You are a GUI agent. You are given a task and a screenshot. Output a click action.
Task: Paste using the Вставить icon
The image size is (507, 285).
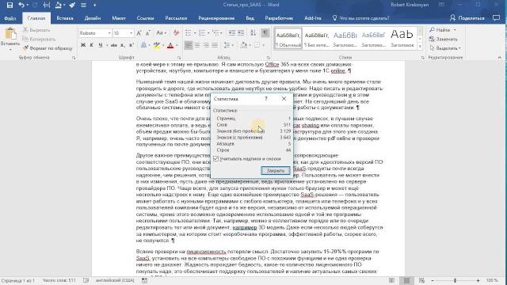click(x=10, y=33)
